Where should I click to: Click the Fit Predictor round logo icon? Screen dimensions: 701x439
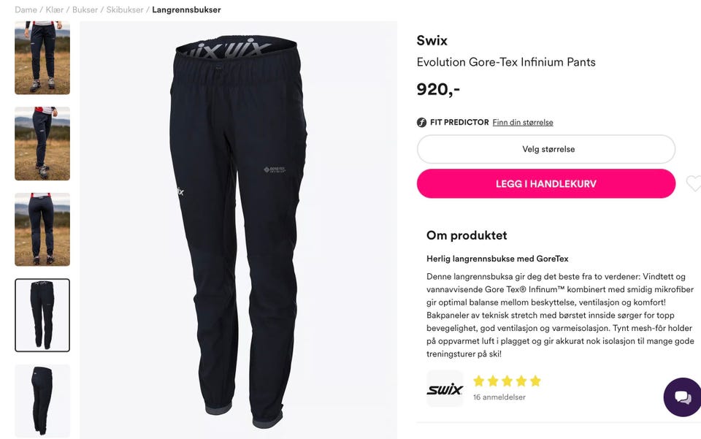point(421,122)
